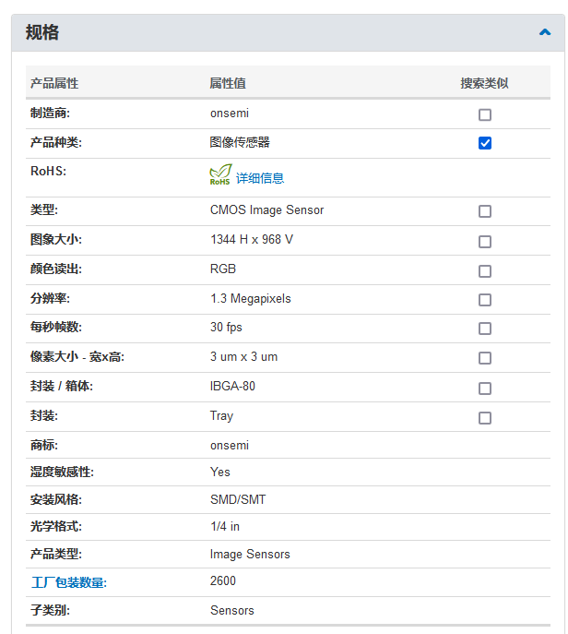
Task: Check the 1.3 Megapixels 分辨率 checkbox
Action: pyautogui.click(x=485, y=300)
